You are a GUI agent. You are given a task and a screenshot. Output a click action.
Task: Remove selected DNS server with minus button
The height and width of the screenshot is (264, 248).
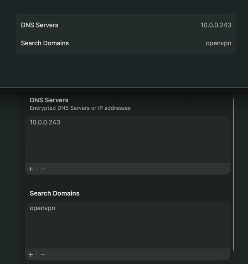pyautogui.click(x=43, y=169)
